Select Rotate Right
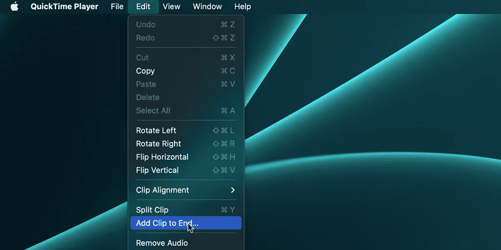 click(x=159, y=144)
